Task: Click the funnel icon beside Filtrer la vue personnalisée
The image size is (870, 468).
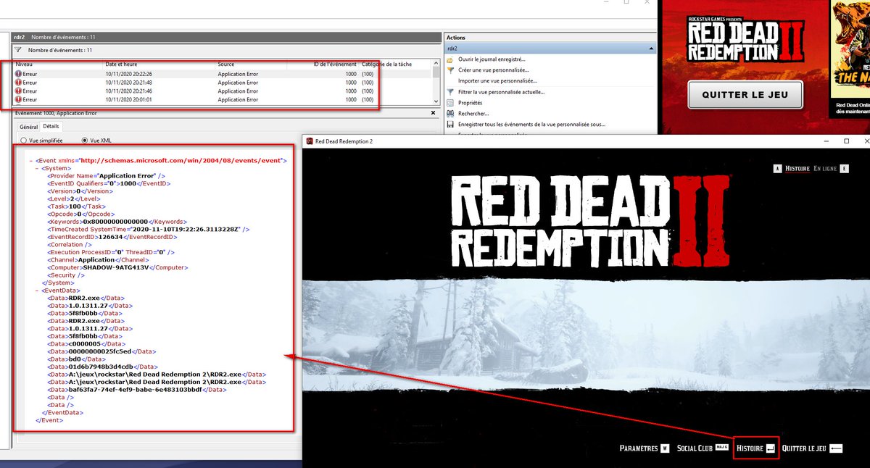Action: click(x=450, y=92)
